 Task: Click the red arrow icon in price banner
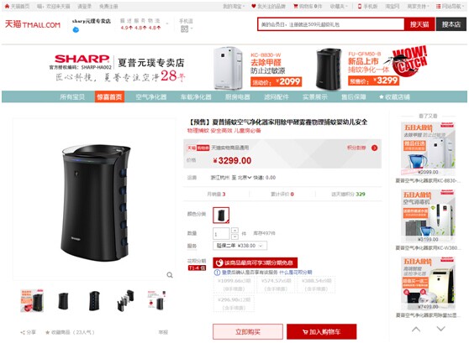[374, 148]
